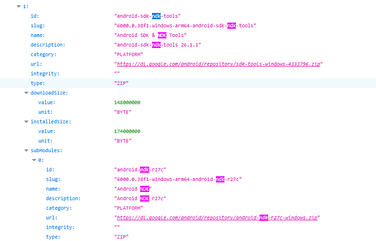This screenshot has width=376, height=241.
Task: Click the description value "android-sdk-ndk-tools 26.1.1"
Action: 157,45
